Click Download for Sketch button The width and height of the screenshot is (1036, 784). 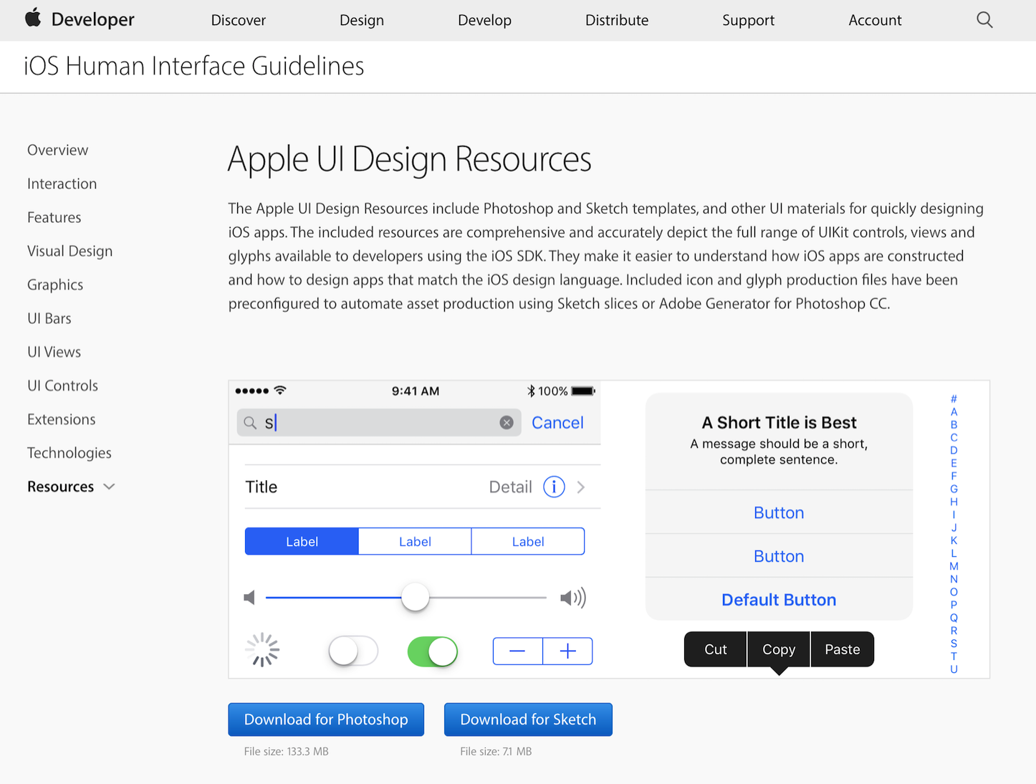point(528,720)
